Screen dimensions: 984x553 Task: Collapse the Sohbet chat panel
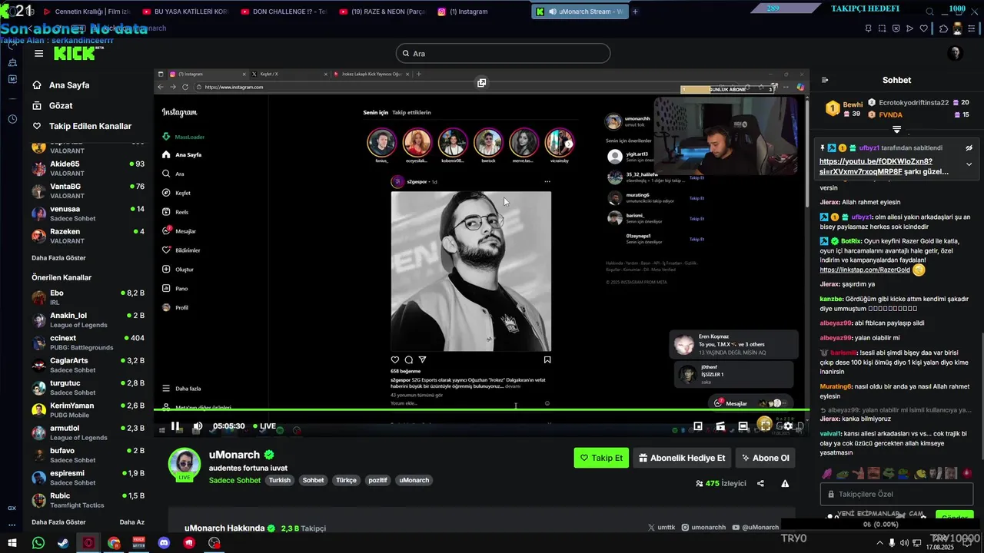(825, 80)
